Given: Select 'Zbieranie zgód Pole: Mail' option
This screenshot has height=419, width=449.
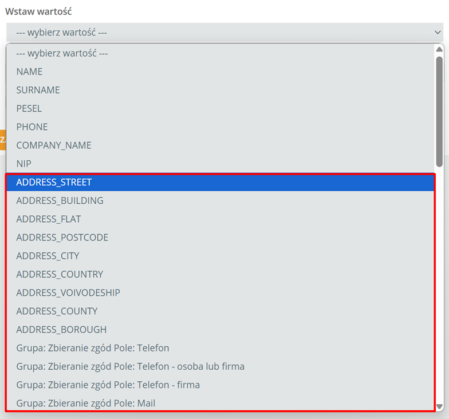Looking at the screenshot, I should 85,403.
